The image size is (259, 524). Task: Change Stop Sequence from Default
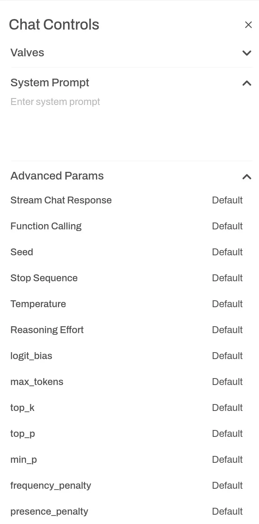pos(227,278)
